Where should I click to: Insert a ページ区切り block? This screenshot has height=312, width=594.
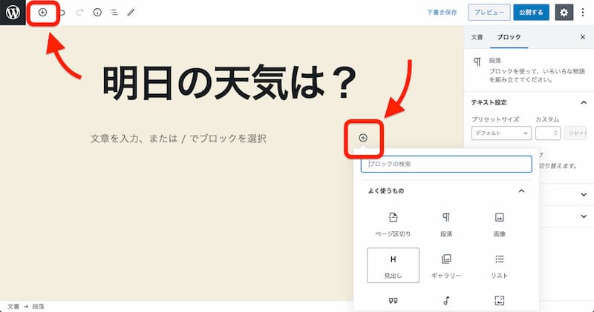click(x=393, y=224)
